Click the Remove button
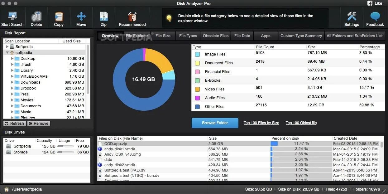Image resolution: width=388 pixels, height=194 pixels. pyautogui.click(x=39, y=124)
